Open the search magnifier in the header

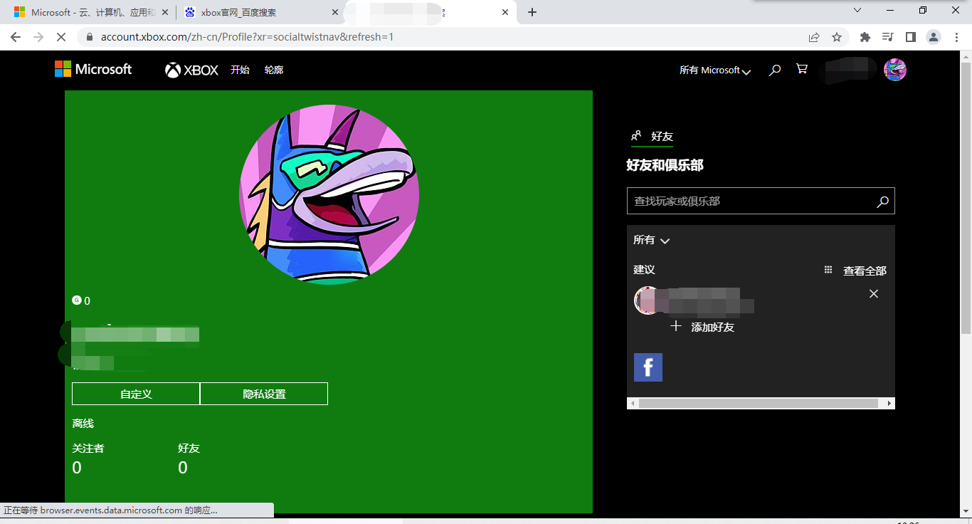point(774,70)
